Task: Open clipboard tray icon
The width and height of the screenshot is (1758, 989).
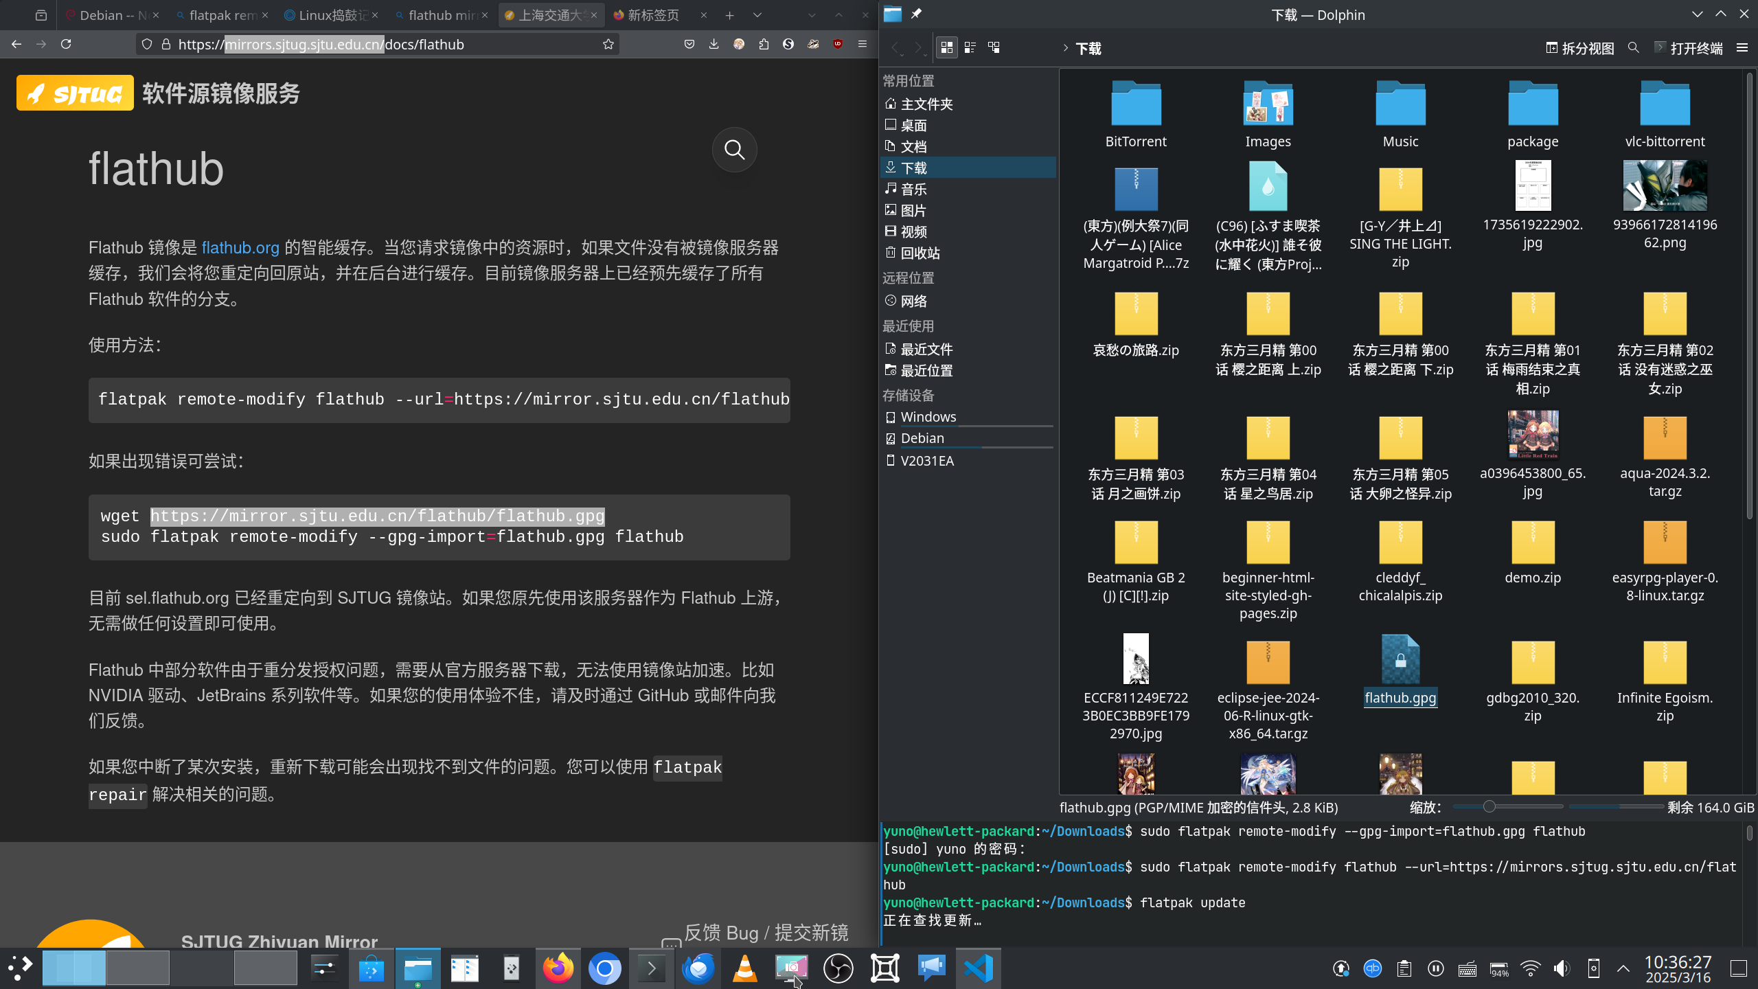Action: click(x=1404, y=968)
